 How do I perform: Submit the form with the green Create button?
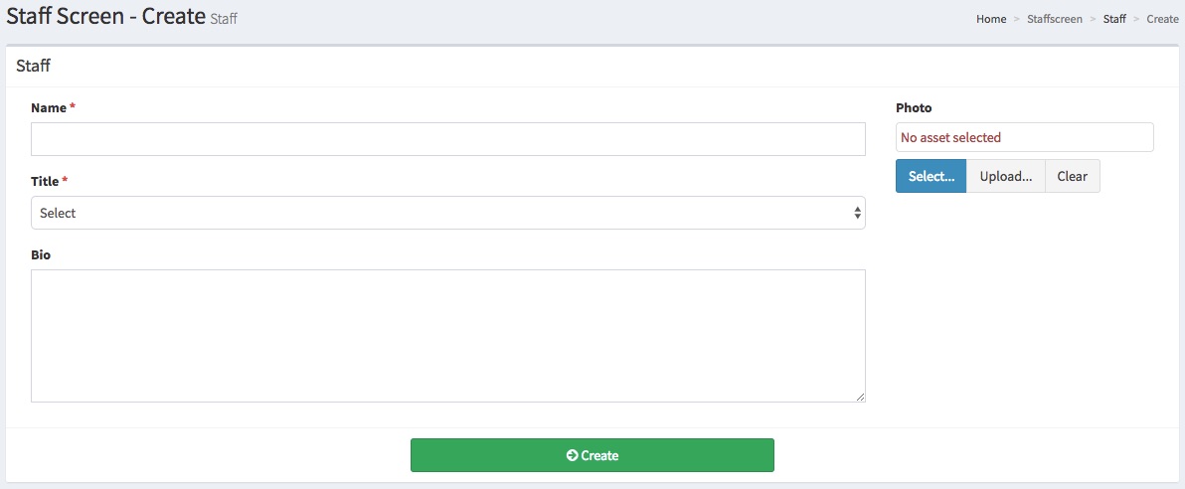(592, 455)
